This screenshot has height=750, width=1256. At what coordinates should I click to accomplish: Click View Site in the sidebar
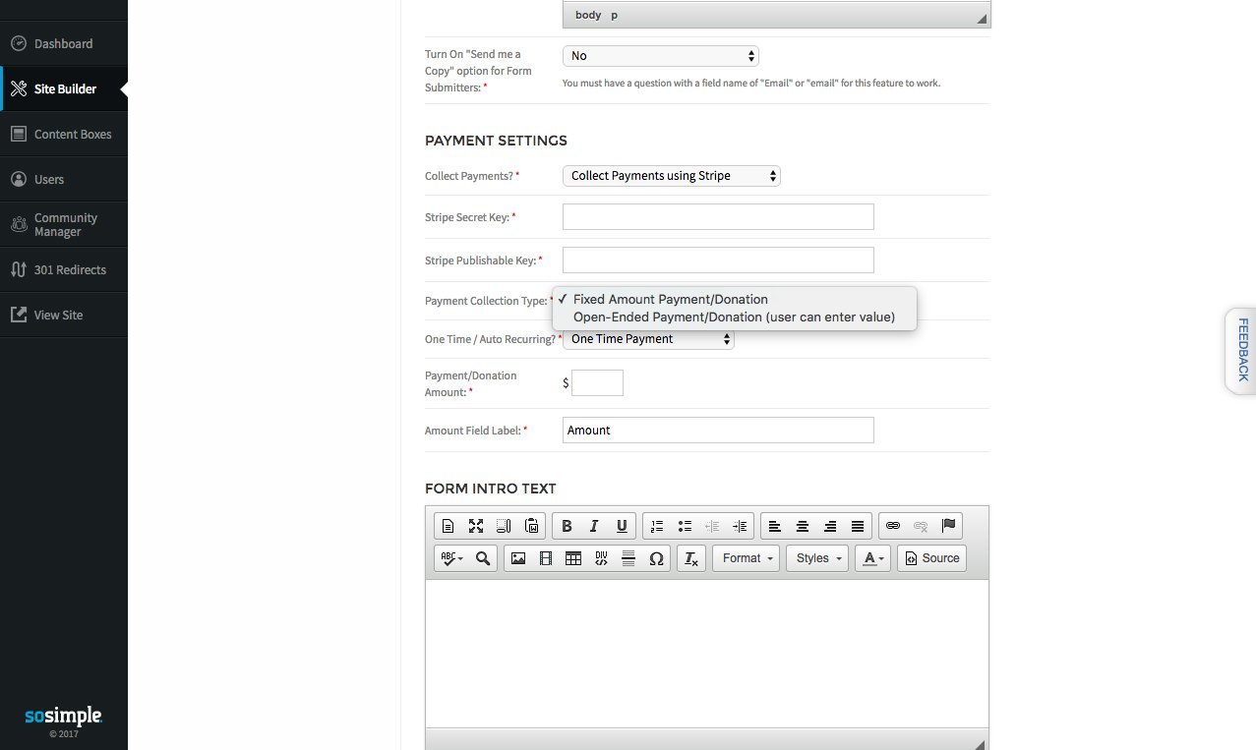(64, 316)
